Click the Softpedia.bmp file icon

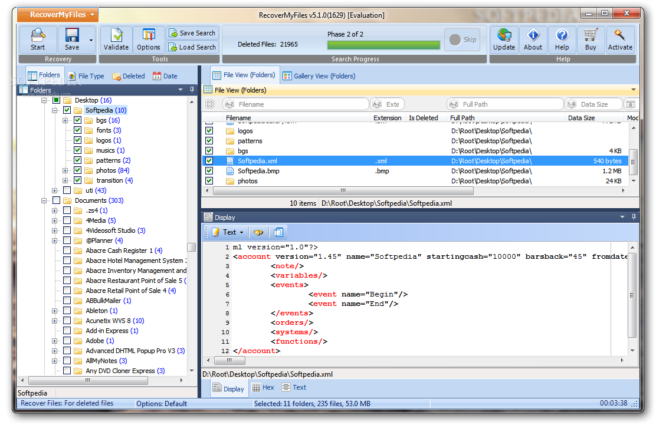coord(229,171)
